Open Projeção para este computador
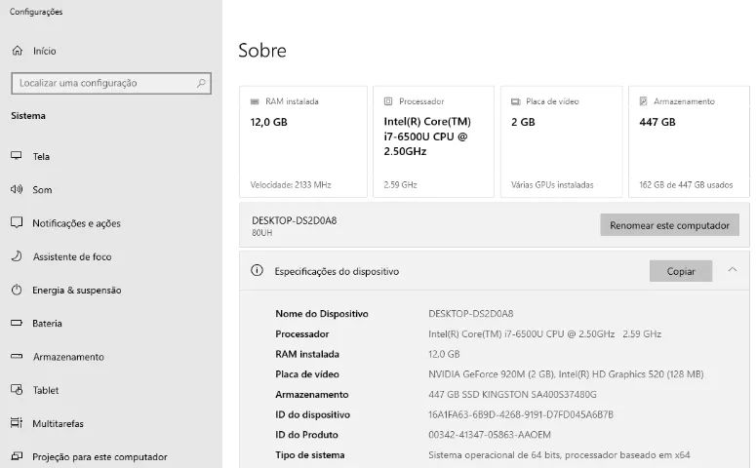Screen dimensions: 756x468 [89, 456]
